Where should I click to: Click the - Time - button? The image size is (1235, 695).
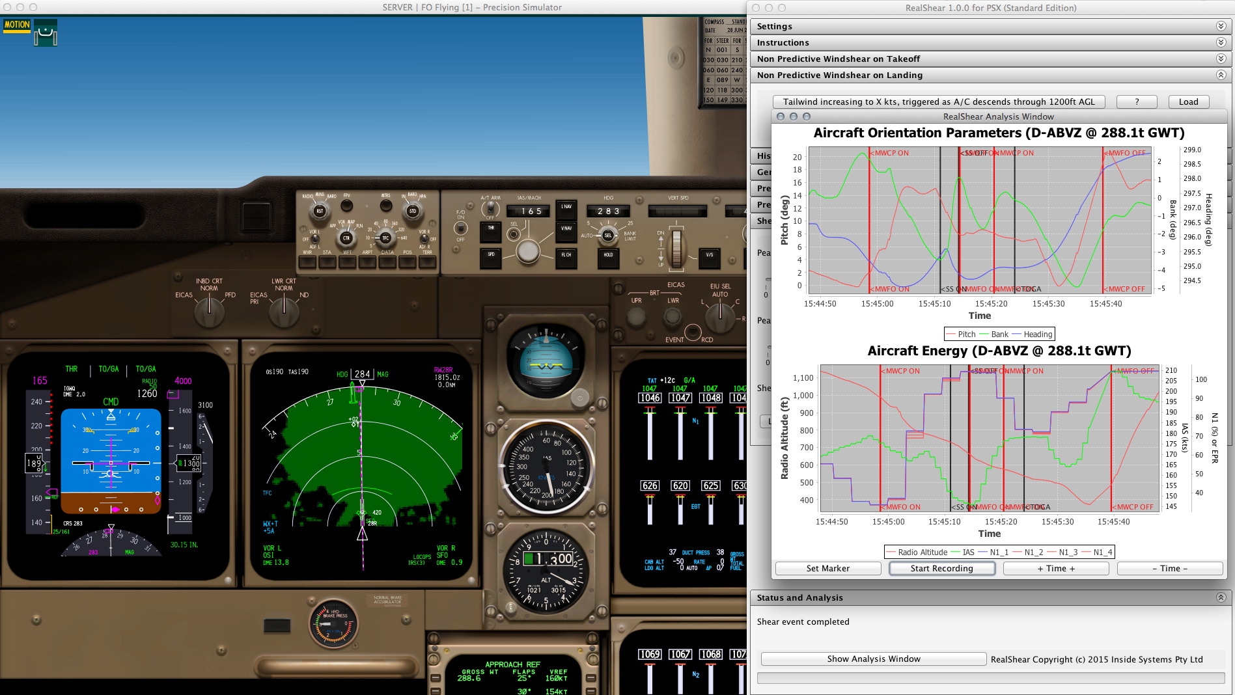click(x=1170, y=568)
